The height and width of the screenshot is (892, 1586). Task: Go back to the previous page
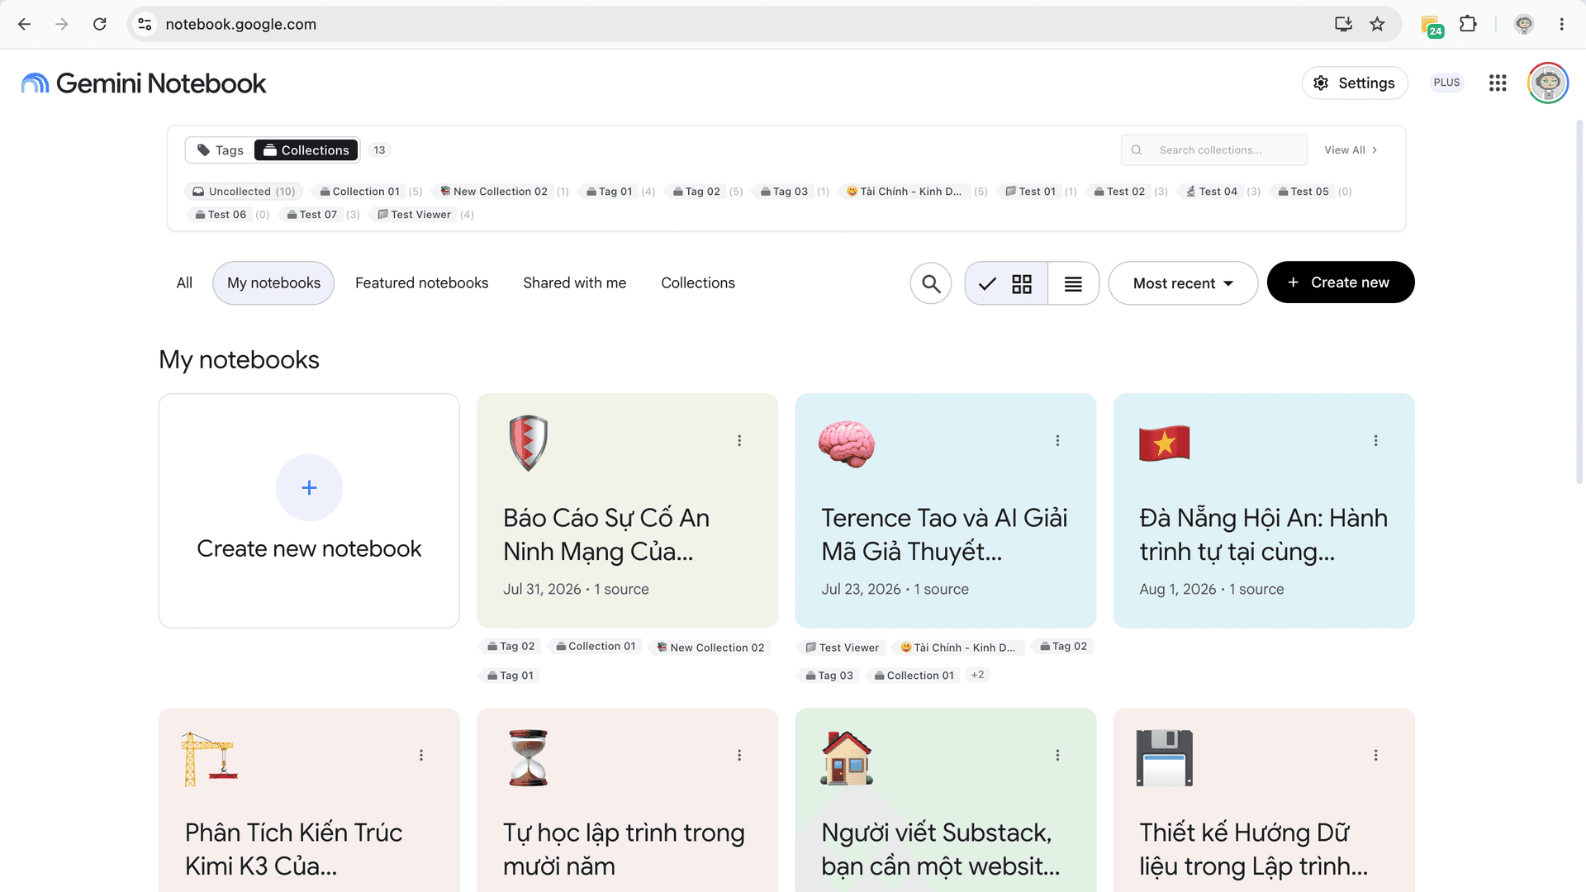point(25,24)
